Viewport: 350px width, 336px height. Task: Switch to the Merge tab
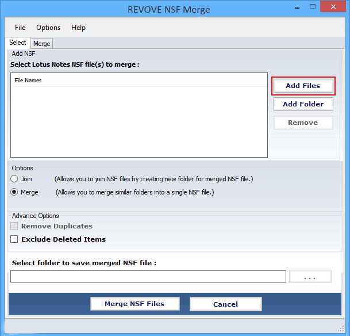click(x=42, y=44)
